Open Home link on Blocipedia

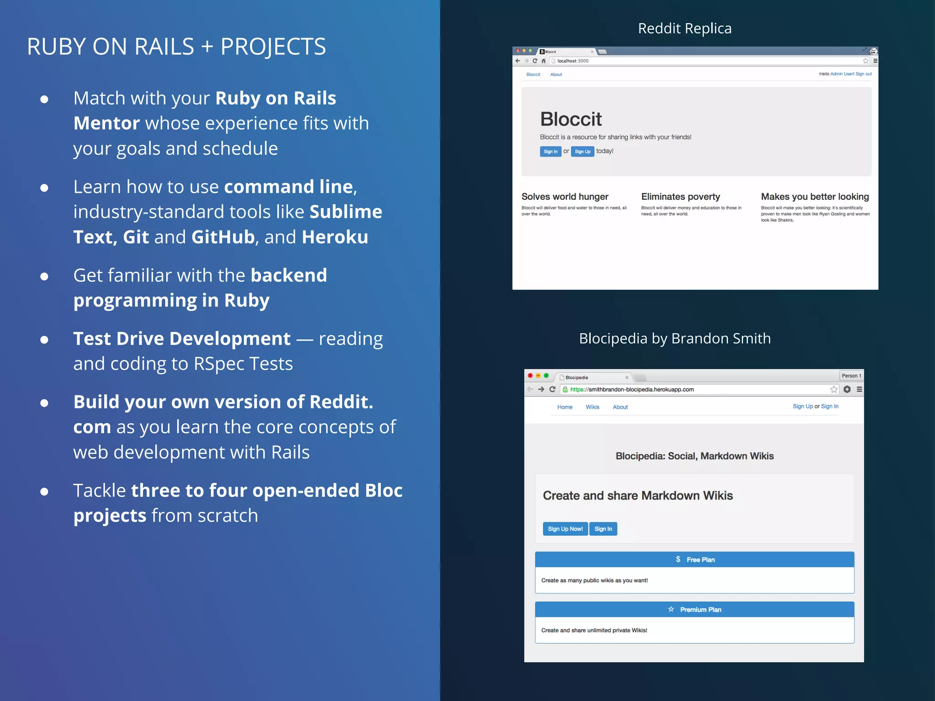click(x=565, y=407)
